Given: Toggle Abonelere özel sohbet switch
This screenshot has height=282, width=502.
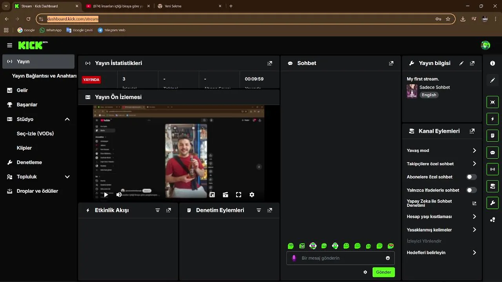Looking at the screenshot, I should coord(471,177).
